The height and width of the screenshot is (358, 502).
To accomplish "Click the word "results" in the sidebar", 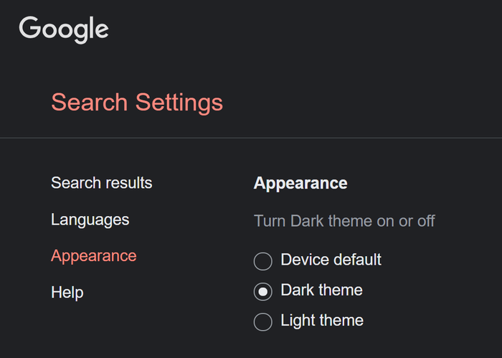I will pos(128,183).
